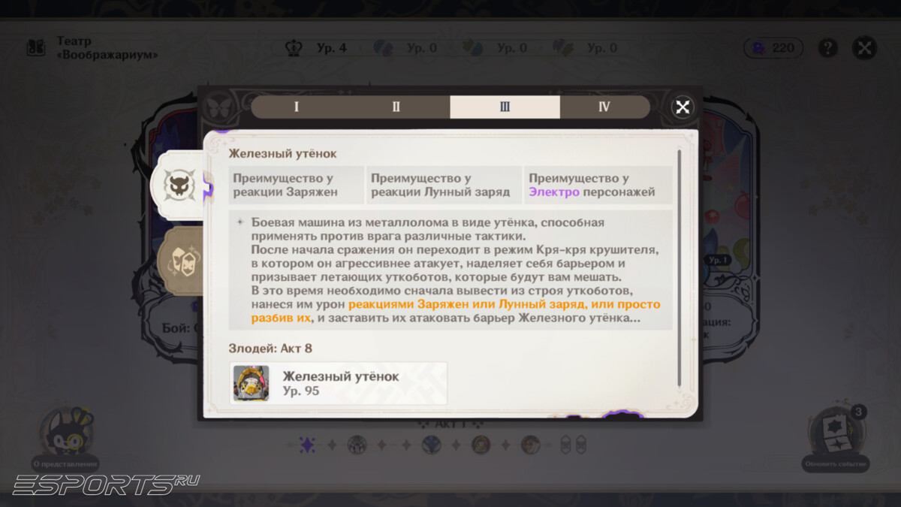Viewport: 901px width, 507px height.
Task: Switch to tab I
Action: [296, 107]
